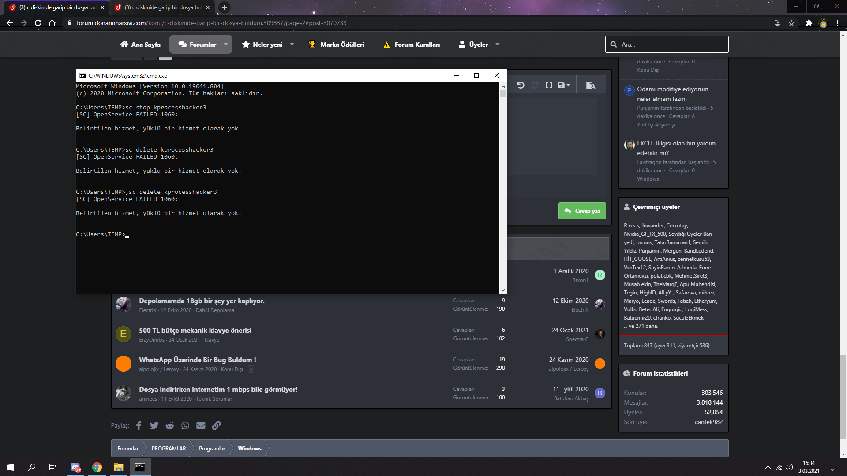
Task: Click the cmd window vertical scrollbar down arrow
Action: pyautogui.click(x=503, y=290)
